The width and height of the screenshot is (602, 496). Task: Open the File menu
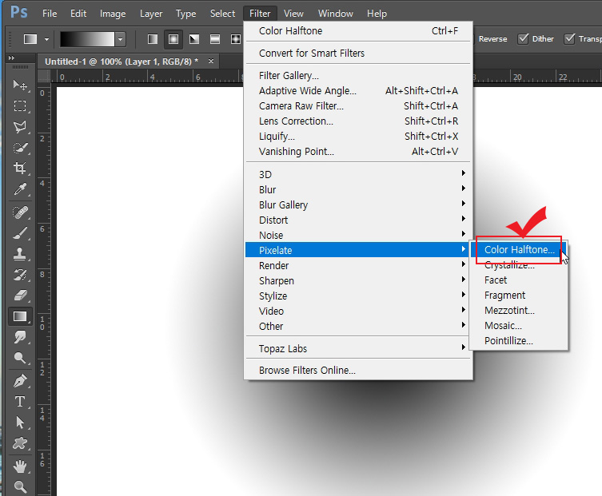(x=50, y=14)
